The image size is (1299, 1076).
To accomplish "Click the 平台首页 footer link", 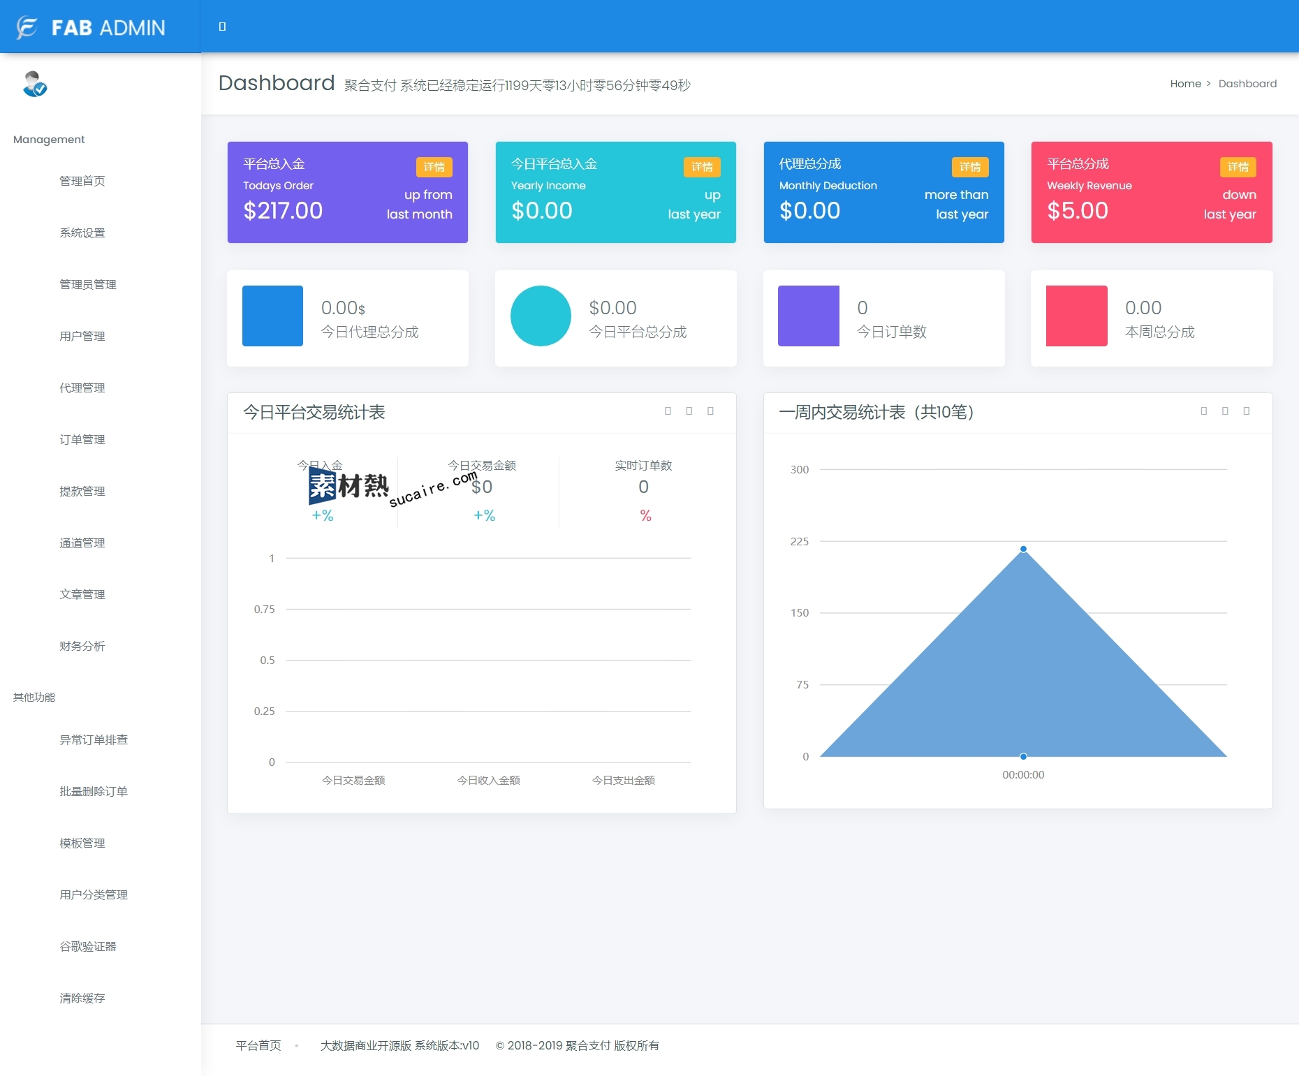I will (258, 1045).
